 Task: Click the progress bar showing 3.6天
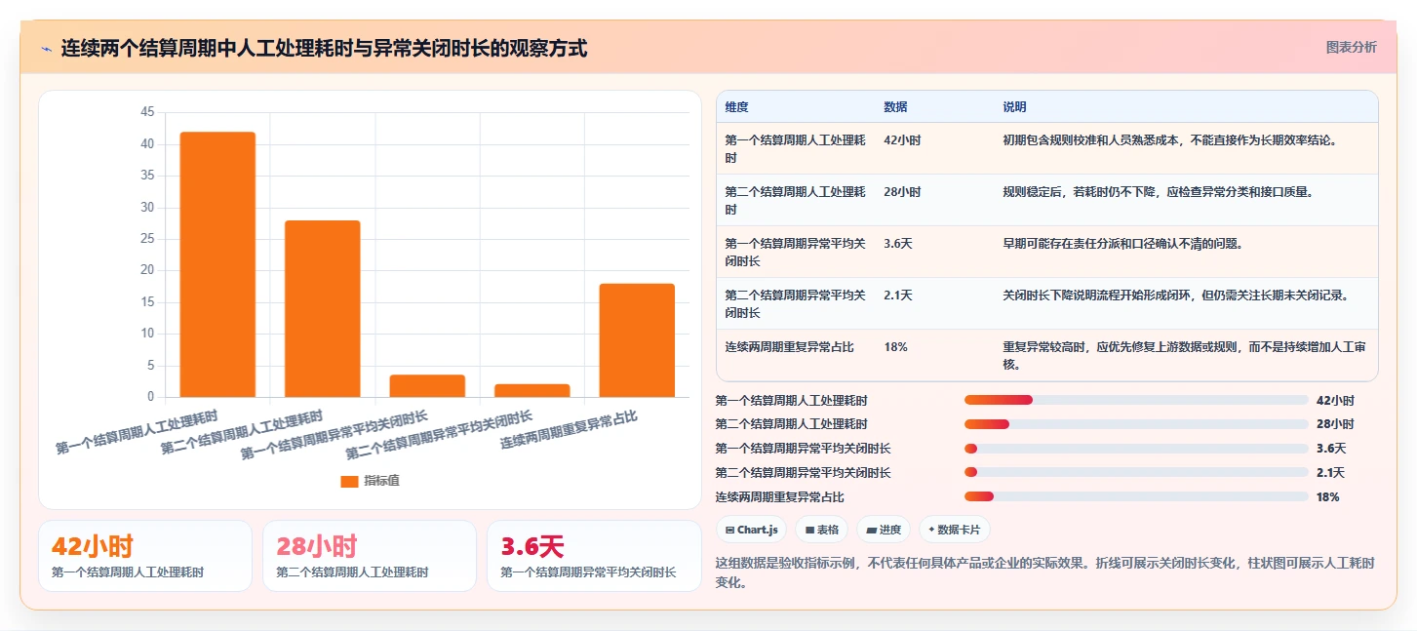coord(1136,449)
